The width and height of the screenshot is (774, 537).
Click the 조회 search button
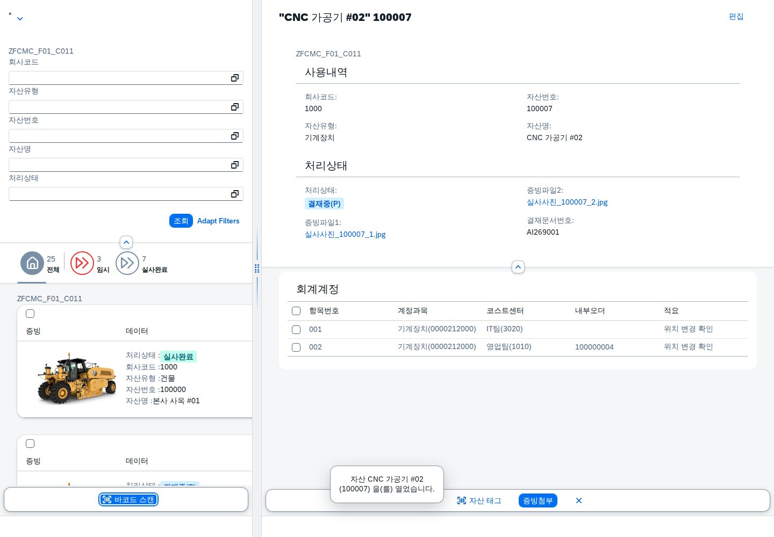click(181, 221)
